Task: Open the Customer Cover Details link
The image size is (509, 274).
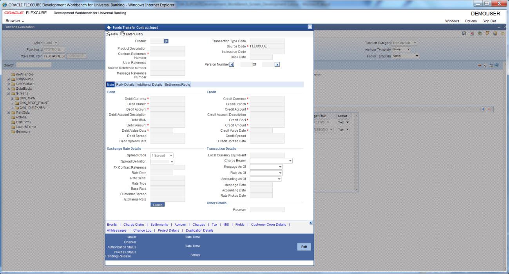Action: coord(268,225)
